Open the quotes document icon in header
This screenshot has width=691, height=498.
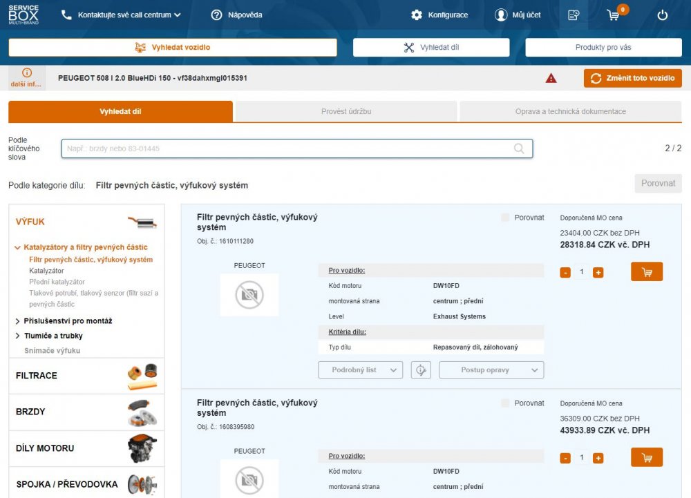(573, 15)
